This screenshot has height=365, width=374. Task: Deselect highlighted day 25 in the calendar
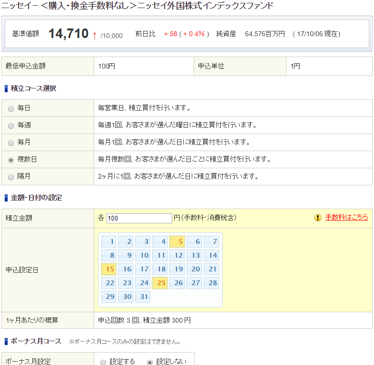tap(160, 283)
